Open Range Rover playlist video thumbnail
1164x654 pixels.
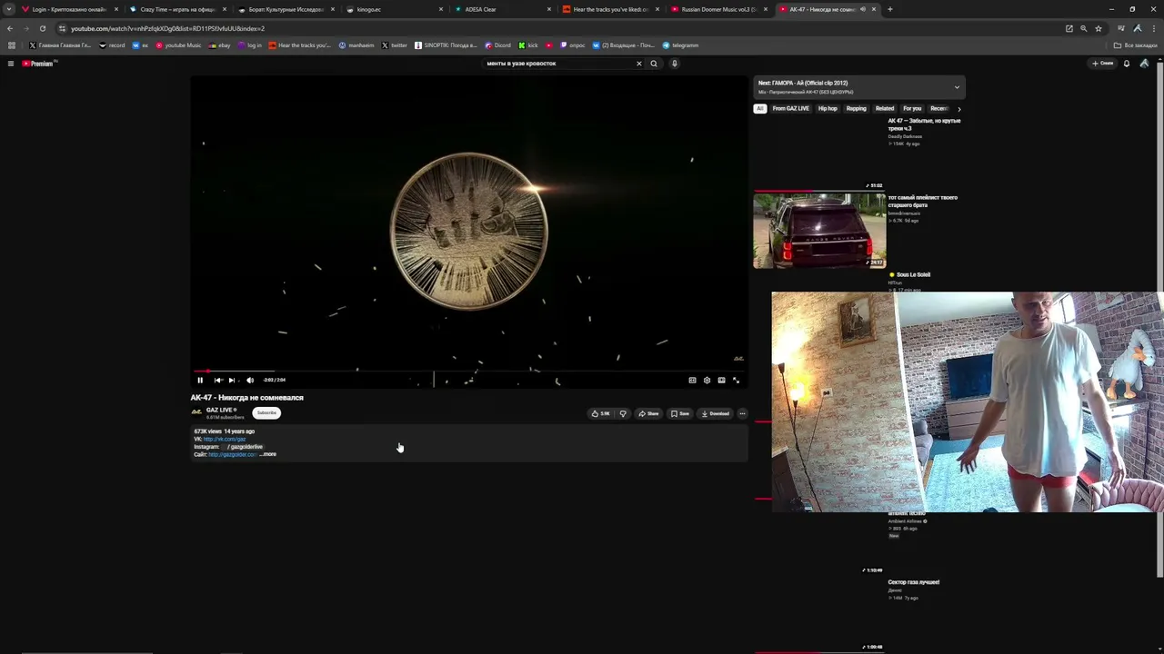819,230
